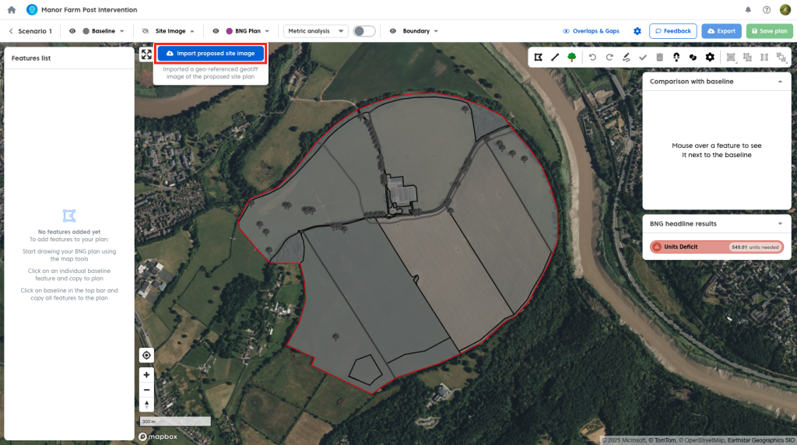Click the Export button
The height and width of the screenshot is (445, 797).
tap(721, 31)
